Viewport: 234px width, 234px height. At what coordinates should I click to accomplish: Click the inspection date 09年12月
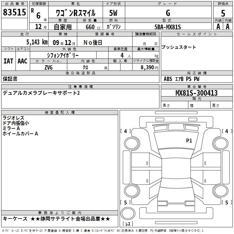pos(64,43)
